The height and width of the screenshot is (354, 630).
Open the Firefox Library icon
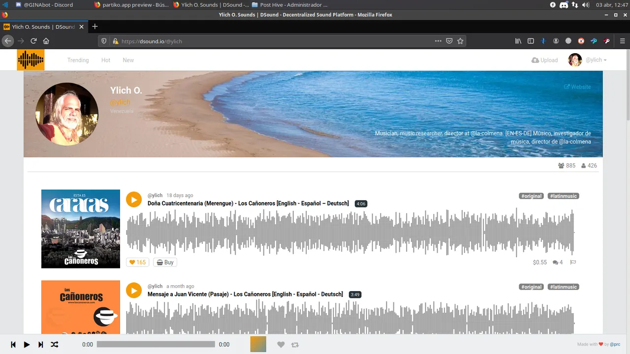pos(518,41)
